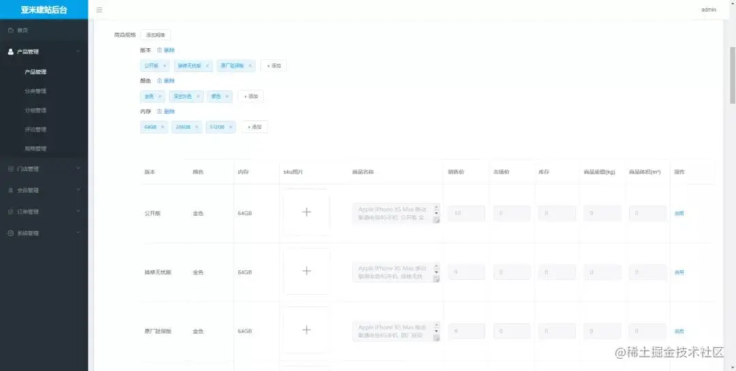This screenshot has height=371, width=736.
Task: Delete the 颜色 specification group
Action: click(166, 81)
